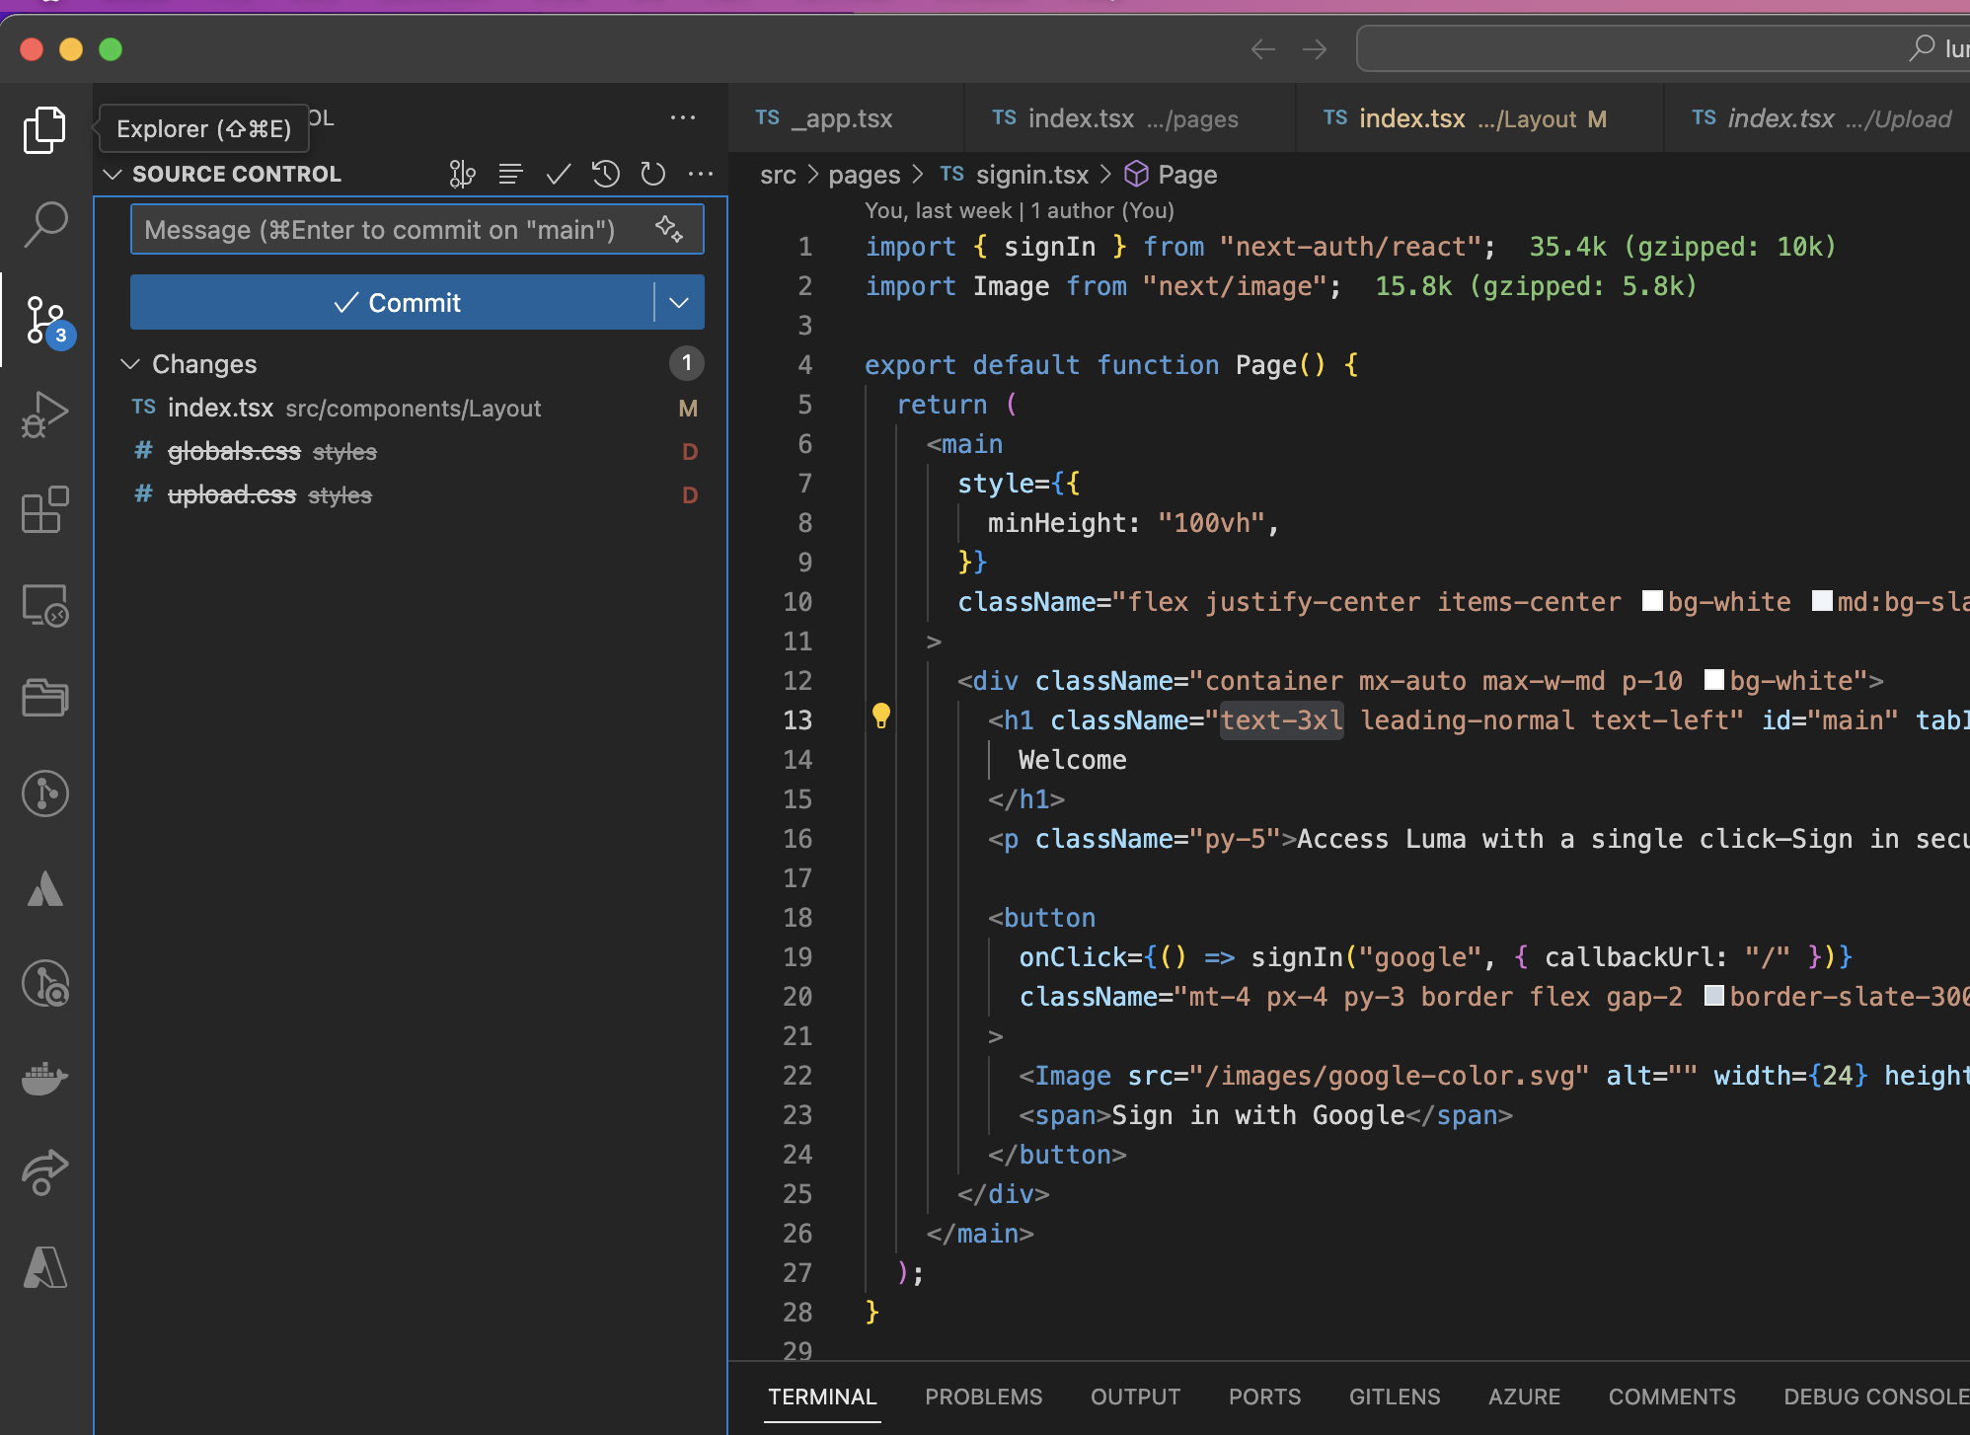Click the branch graph icon in Source Control header
The width and height of the screenshot is (1970, 1435).
pyautogui.click(x=462, y=174)
